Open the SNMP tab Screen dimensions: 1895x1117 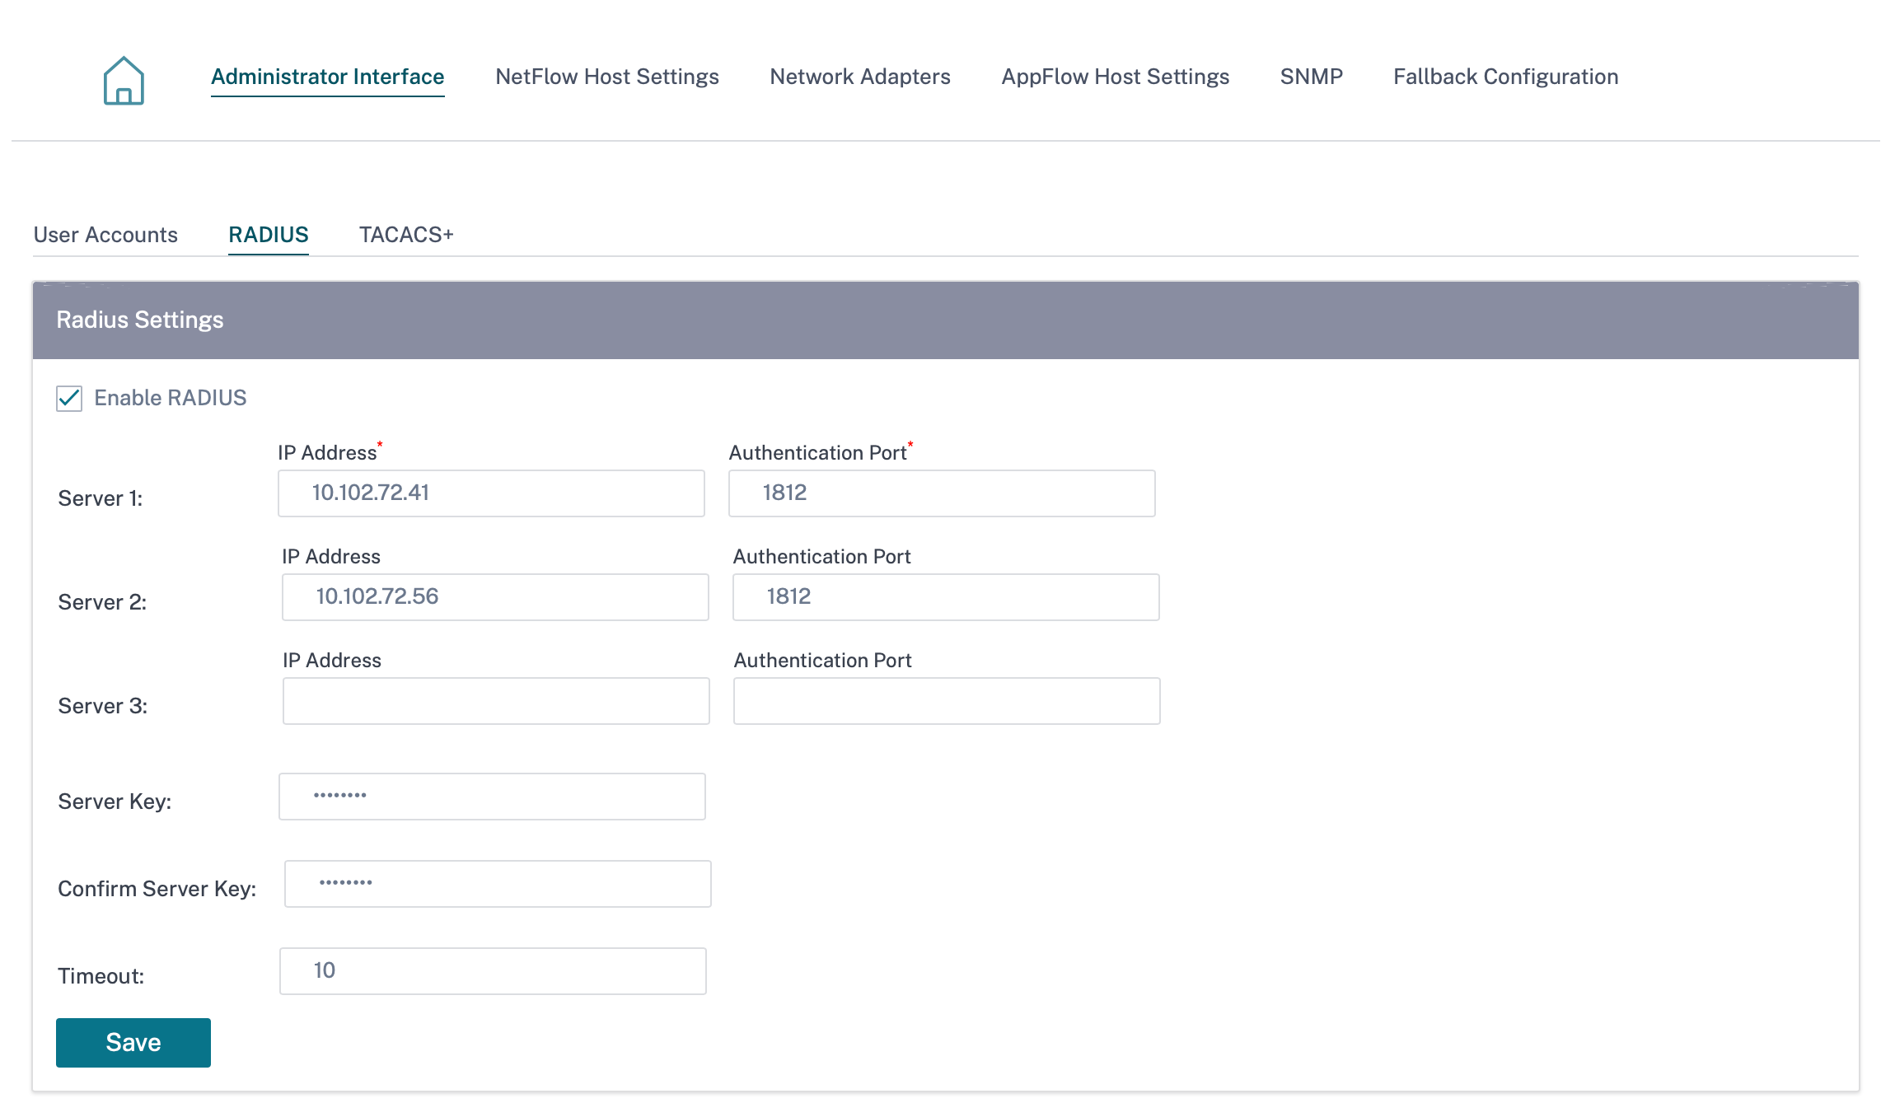1312,77
